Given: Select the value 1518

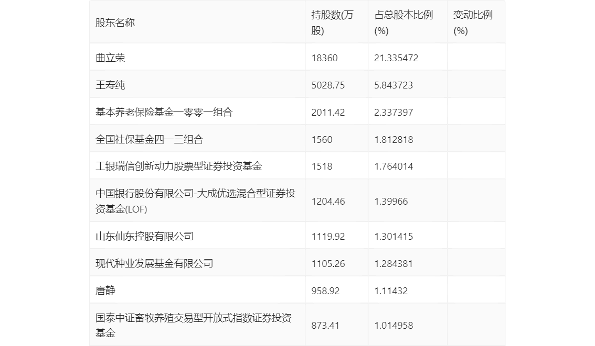Looking at the screenshot, I should point(322,166).
